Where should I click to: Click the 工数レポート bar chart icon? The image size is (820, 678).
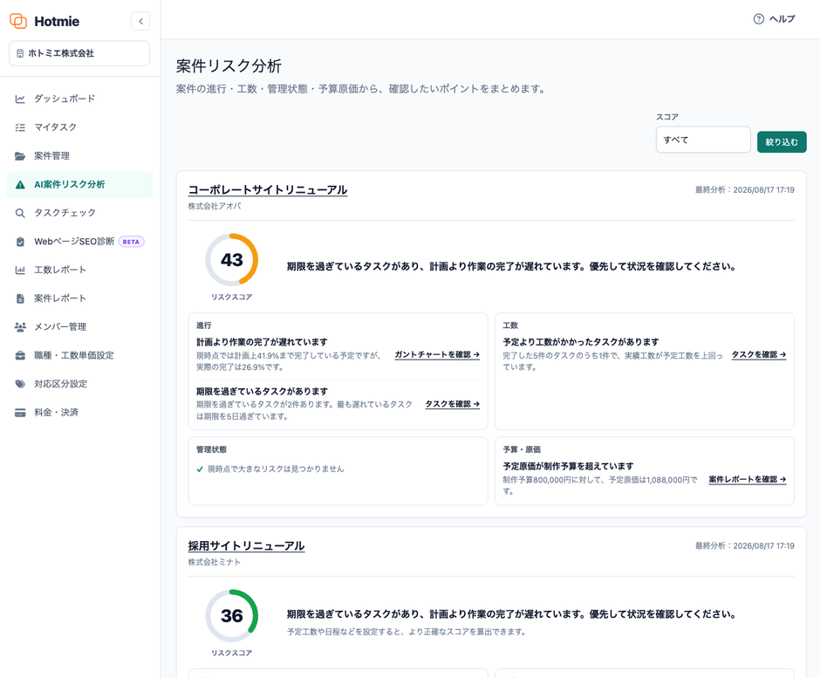tap(20, 270)
